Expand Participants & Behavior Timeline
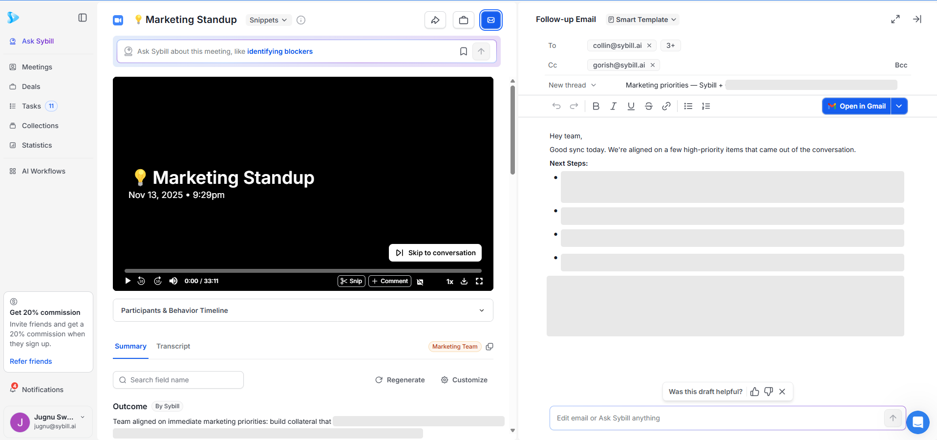This screenshot has width=937, height=440. click(x=303, y=310)
